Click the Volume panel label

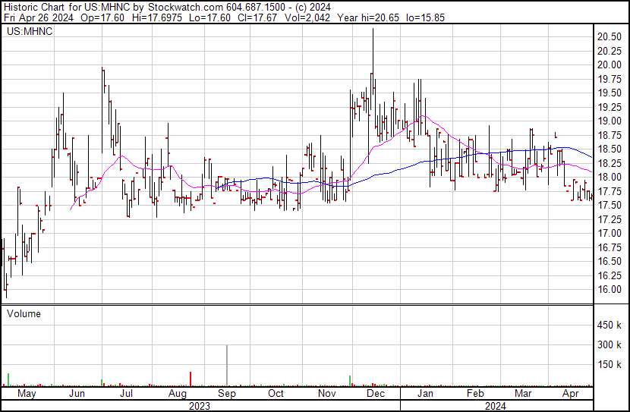pos(24,313)
